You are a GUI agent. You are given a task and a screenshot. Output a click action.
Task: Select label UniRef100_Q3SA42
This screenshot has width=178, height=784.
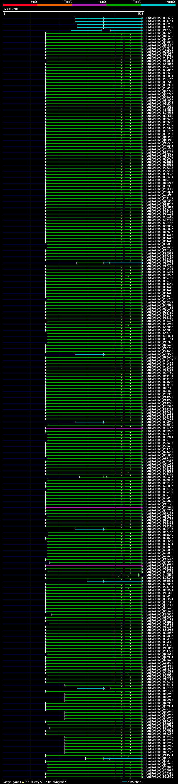(160, 61)
